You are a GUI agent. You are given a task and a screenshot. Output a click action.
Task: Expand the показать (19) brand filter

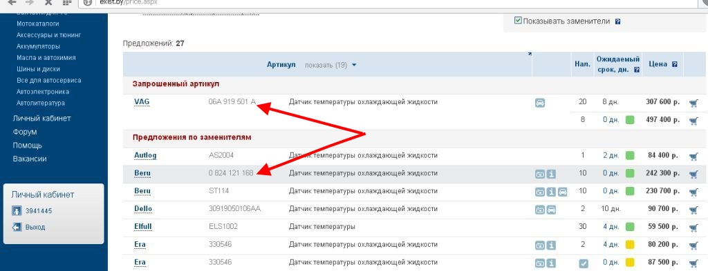[330, 65]
